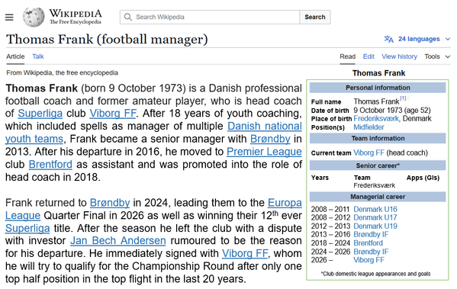Viewport: 457px width, 289px height.
Task: Open the Danish national youth teams link
Action: pos(153,133)
